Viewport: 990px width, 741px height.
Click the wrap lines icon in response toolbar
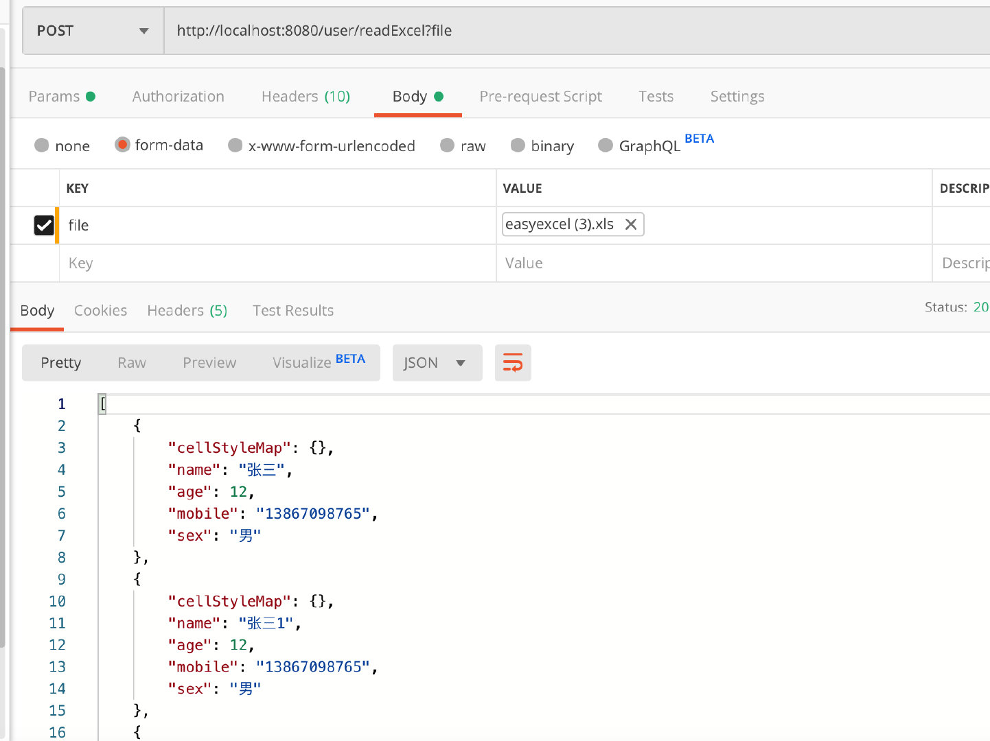click(512, 362)
